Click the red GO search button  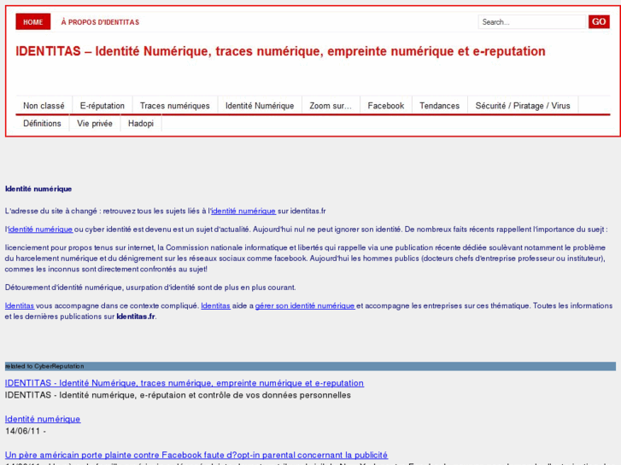tap(599, 21)
